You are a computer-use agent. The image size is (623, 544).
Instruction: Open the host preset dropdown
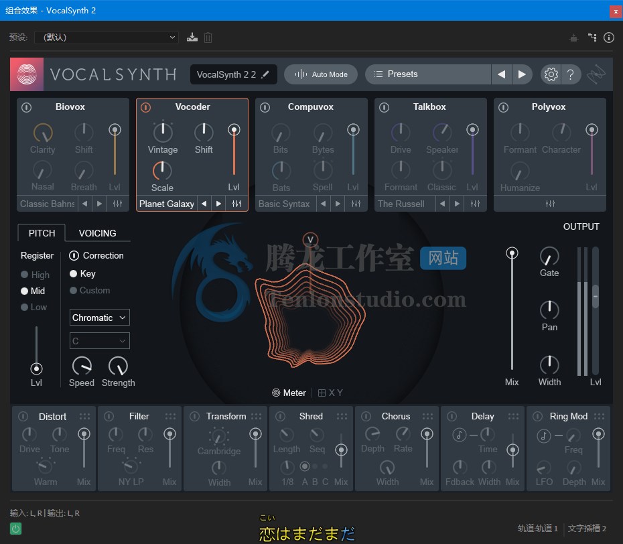pos(106,38)
